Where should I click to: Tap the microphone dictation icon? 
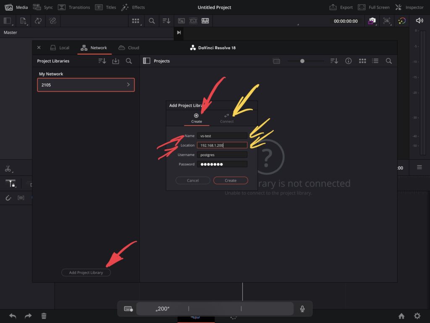tap(302, 309)
